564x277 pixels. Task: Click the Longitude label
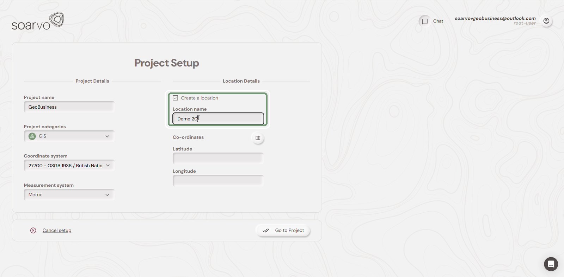[184, 171]
